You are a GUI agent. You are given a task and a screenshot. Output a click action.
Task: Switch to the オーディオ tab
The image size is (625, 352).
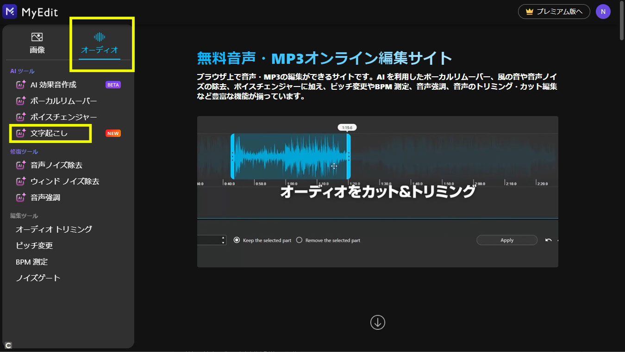pyautogui.click(x=100, y=44)
